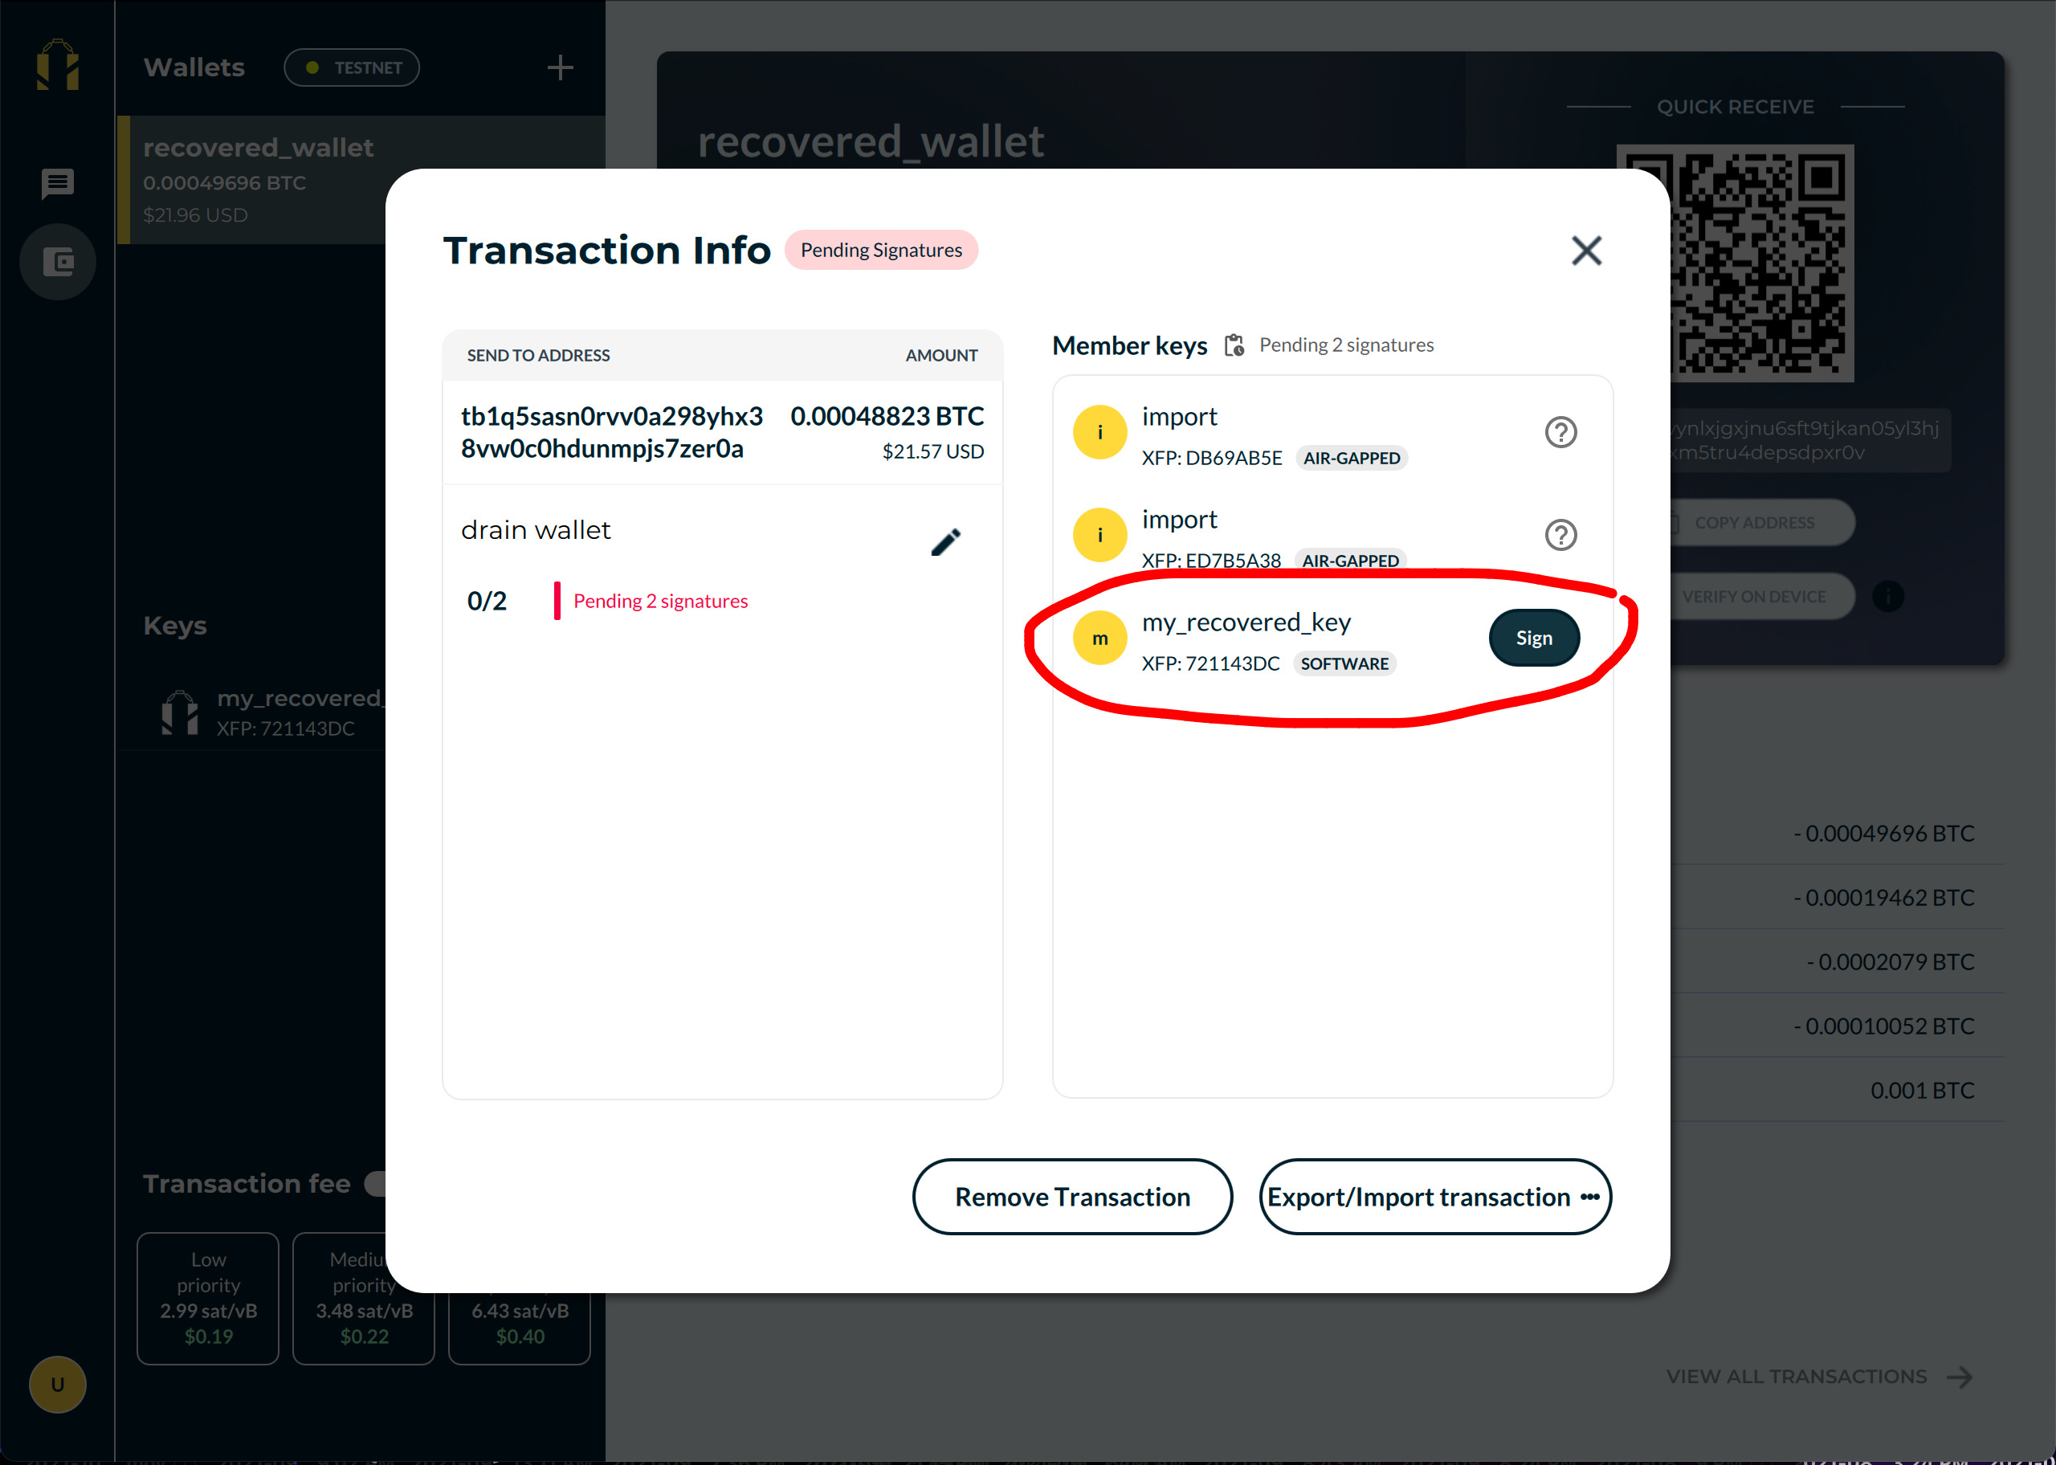The height and width of the screenshot is (1465, 2056).
Task: Expand the Member keys copy icon
Action: [x=1235, y=344]
